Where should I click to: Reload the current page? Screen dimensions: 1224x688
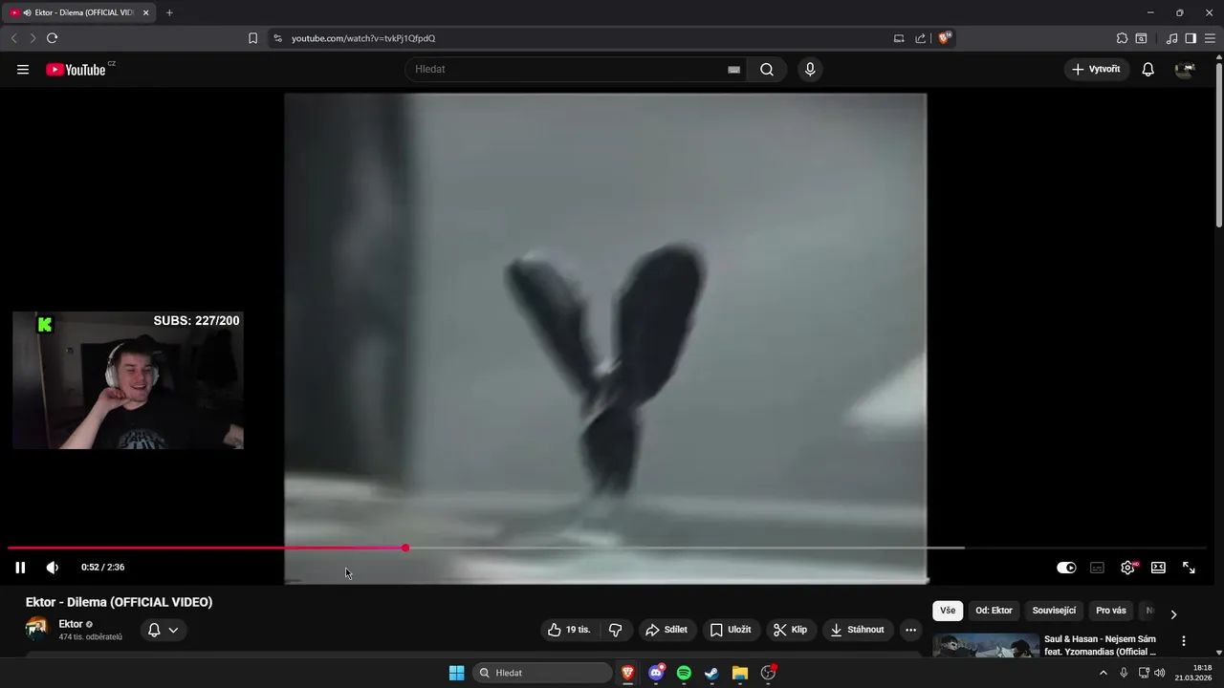[52, 38]
